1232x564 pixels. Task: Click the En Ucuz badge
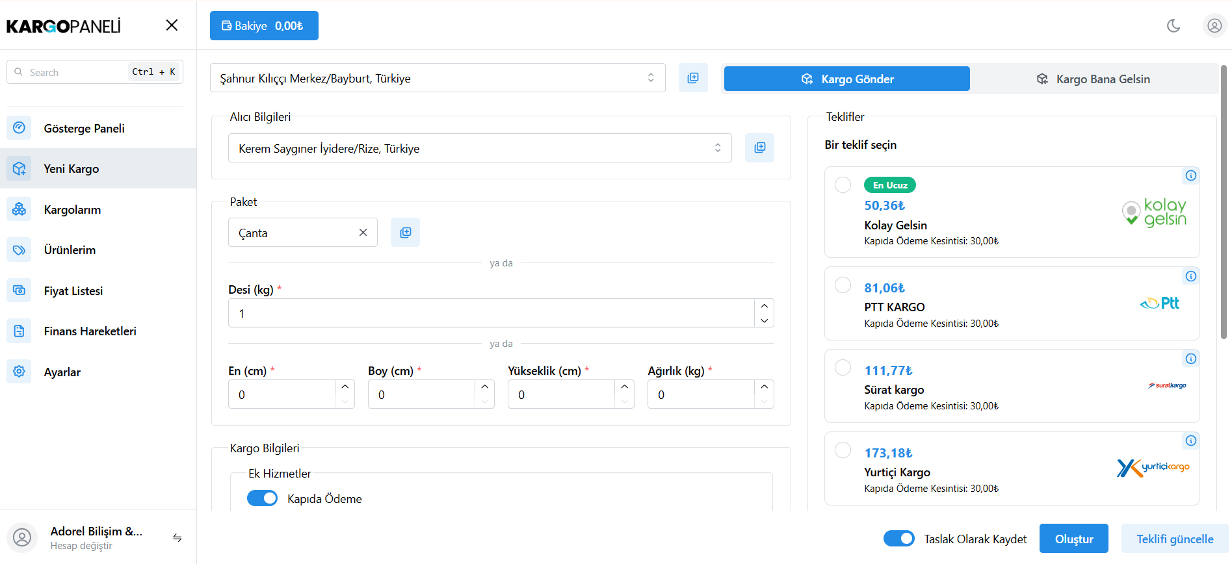(x=889, y=185)
